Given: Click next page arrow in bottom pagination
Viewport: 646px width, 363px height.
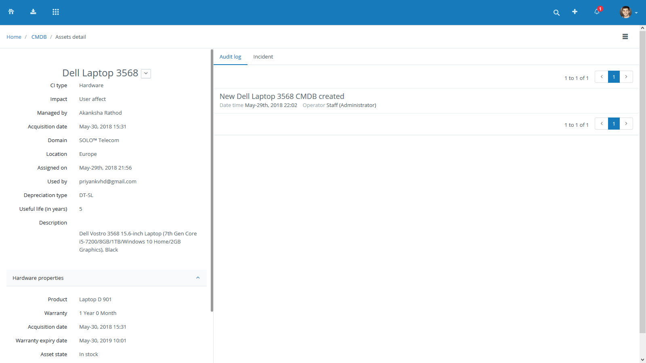Looking at the screenshot, I should point(626,124).
